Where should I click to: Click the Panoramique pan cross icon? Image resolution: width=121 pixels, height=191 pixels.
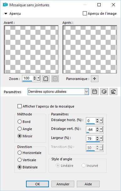95,79
